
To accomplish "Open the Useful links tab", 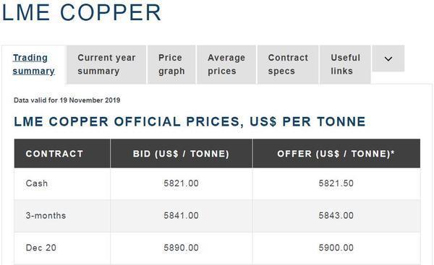I will 345,64.
